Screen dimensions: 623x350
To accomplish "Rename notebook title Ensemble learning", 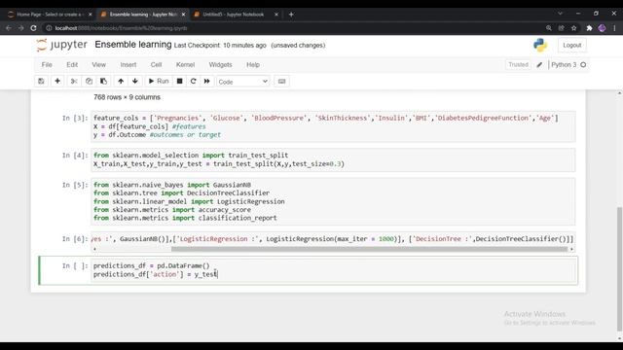I will (x=133, y=45).
